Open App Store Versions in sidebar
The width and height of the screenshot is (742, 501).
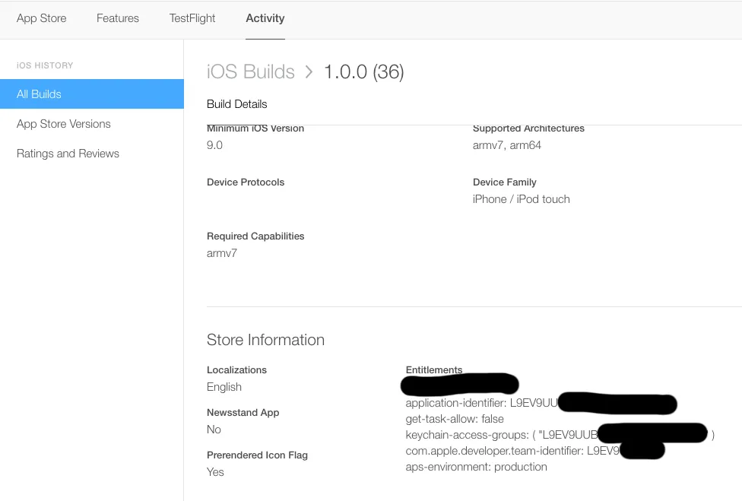[x=64, y=124]
